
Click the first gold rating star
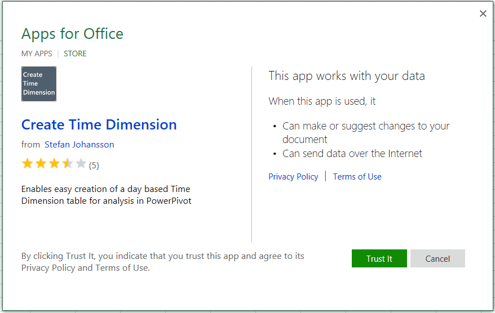[x=27, y=164]
